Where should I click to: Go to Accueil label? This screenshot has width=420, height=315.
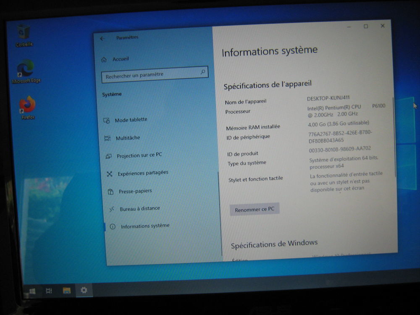pyautogui.click(x=121, y=59)
